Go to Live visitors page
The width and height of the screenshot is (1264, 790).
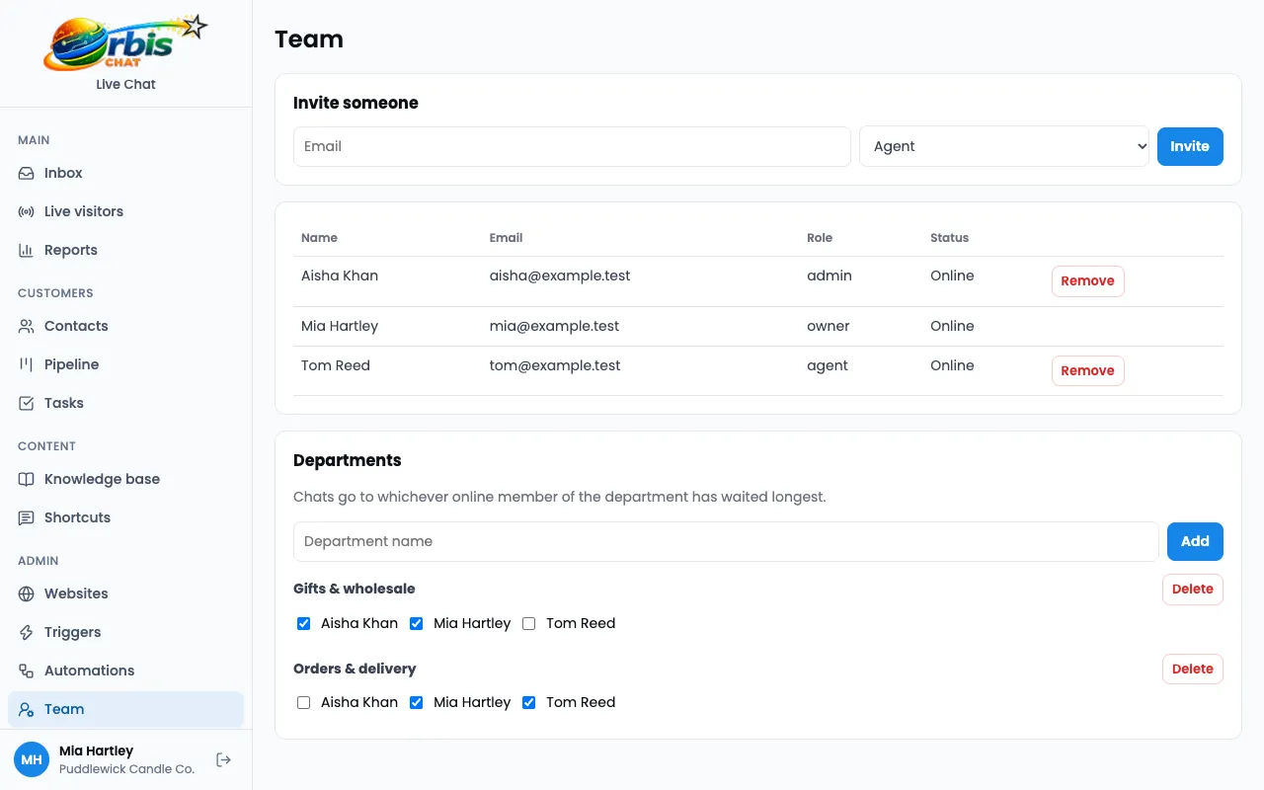125,211
